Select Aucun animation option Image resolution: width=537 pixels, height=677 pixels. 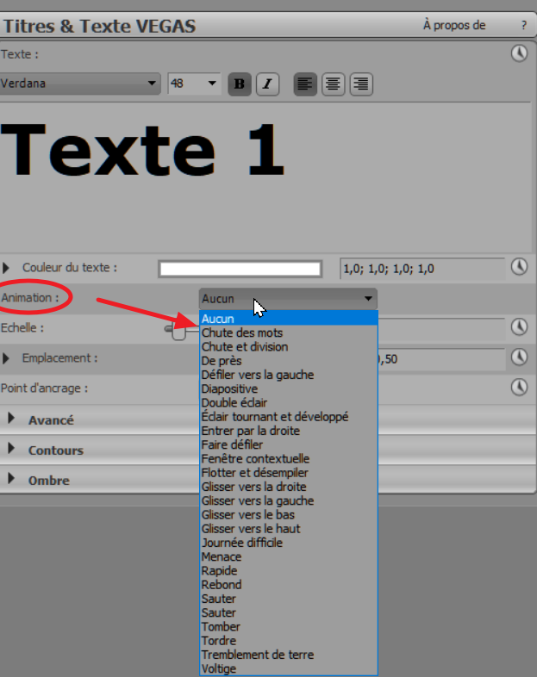pyautogui.click(x=289, y=319)
